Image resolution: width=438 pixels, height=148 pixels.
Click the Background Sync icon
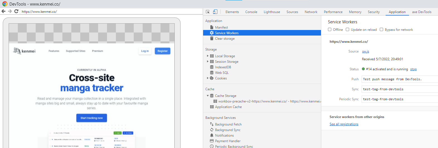[x=212, y=130]
